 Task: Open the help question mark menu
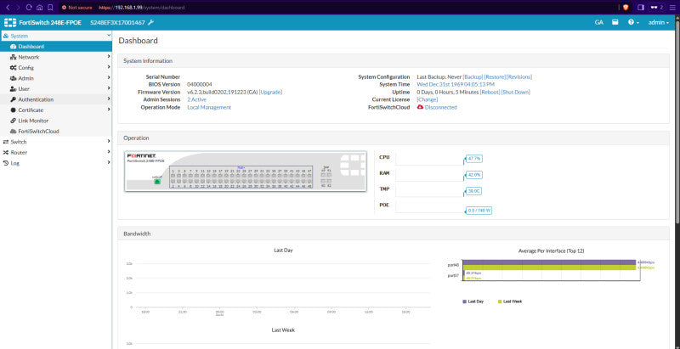point(633,22)
